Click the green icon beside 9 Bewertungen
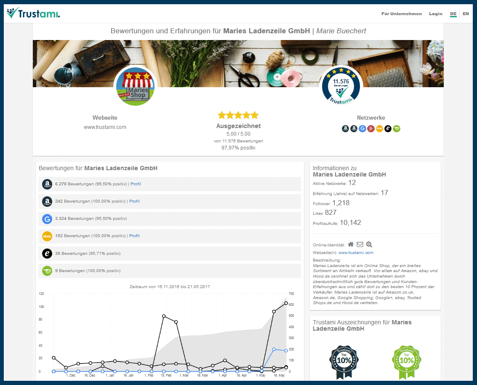 [x=47, y=271]
